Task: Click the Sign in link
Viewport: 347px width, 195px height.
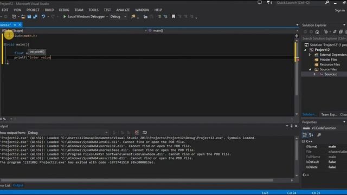Action: pos(340,10)
